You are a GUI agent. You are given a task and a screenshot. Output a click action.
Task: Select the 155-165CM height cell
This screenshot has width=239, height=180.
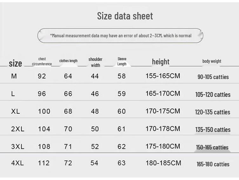pos(163,76)
